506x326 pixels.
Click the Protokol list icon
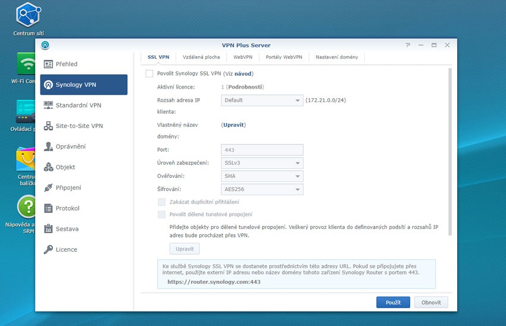coord(48,208)
